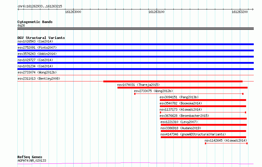Click the esv2733075 (Wong2012b) label
This screenshot has height=167, width=262.
coord(153,91)
